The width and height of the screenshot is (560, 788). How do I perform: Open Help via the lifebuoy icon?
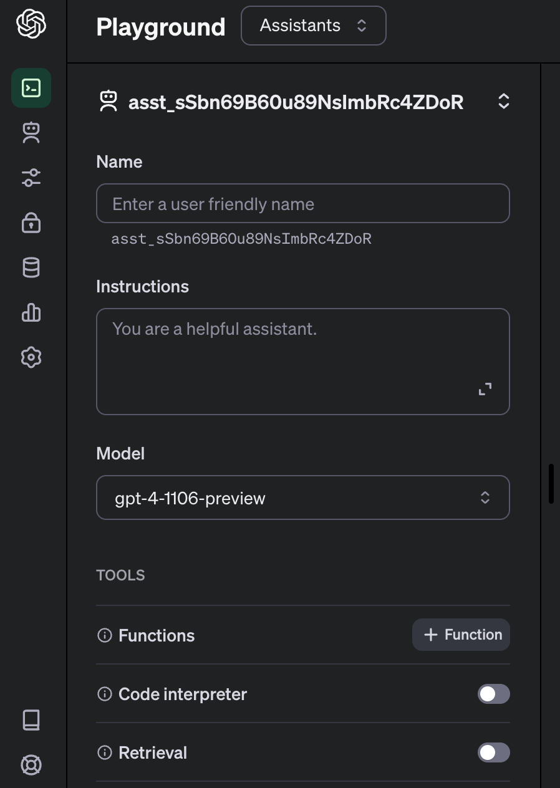[x=31, y=764]
